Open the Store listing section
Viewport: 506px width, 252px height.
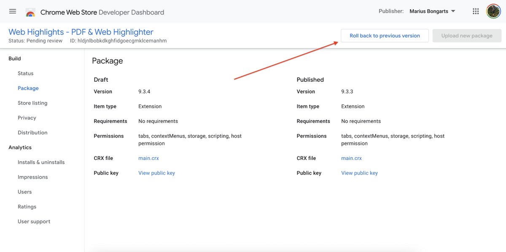(32, 103)
